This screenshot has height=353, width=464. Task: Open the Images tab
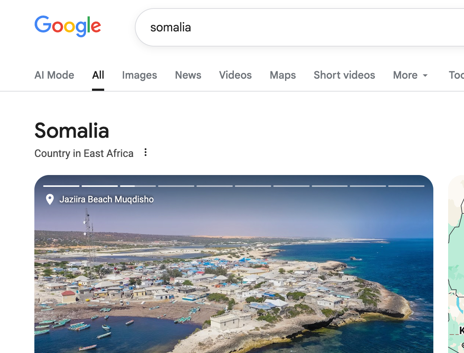(x=139, y=75)
